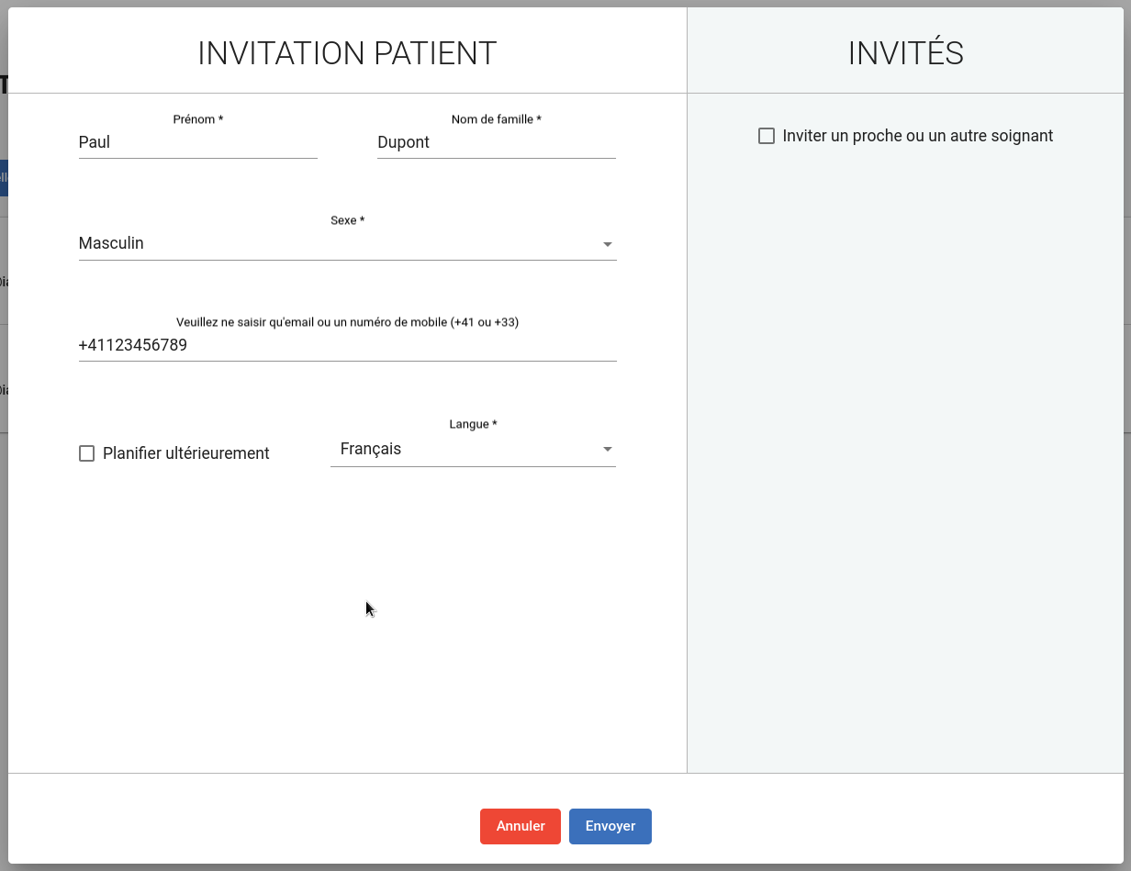The height and width of the screenshot is (871, 1131).
Task: Click the Sexe * field label
Action: (x=348, y=220)
